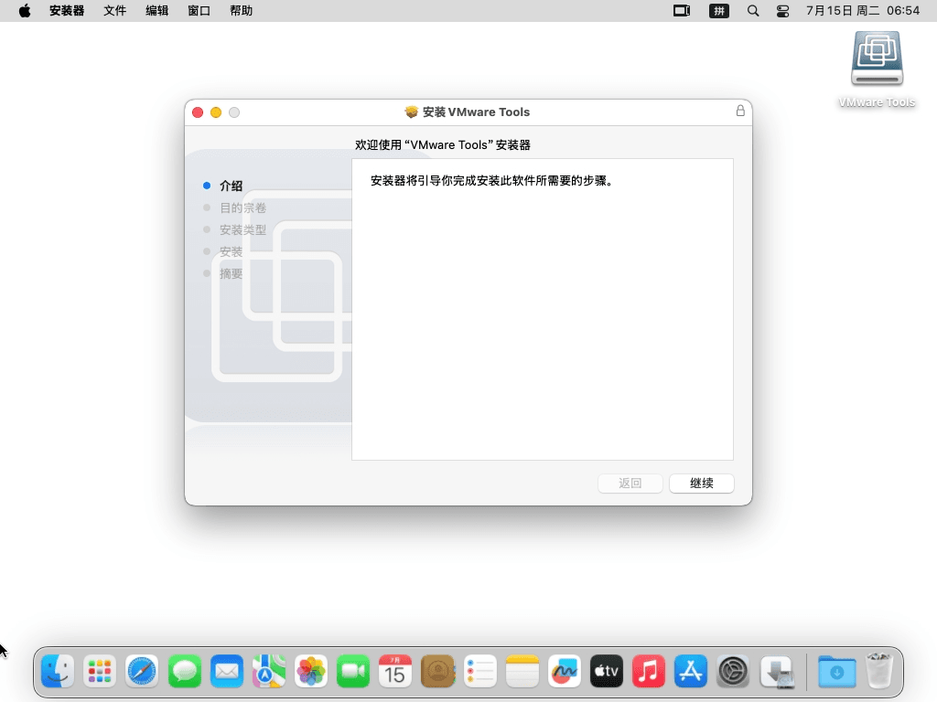
Task: Click the 继续 (Continue) button
Action: [701, 484]
